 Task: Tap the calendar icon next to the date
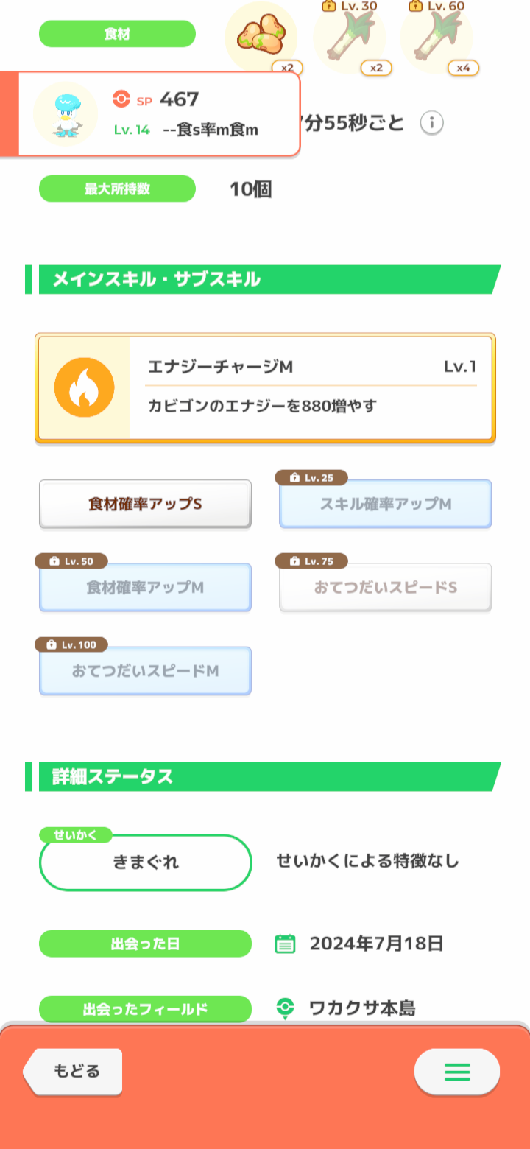(285, 944)
